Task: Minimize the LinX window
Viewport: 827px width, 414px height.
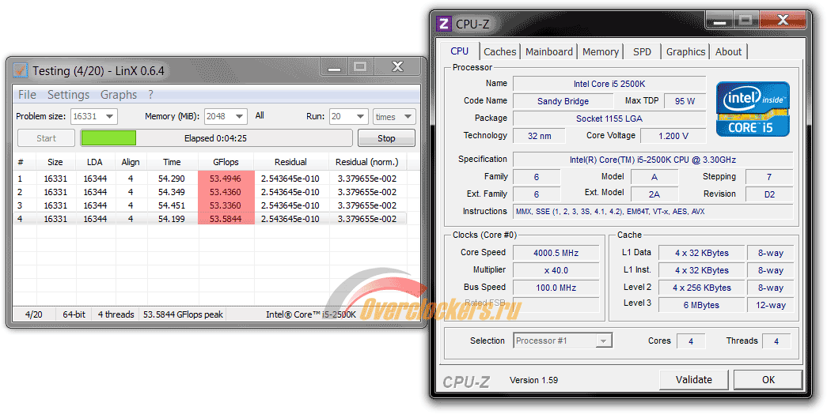Action: point(334,67)
